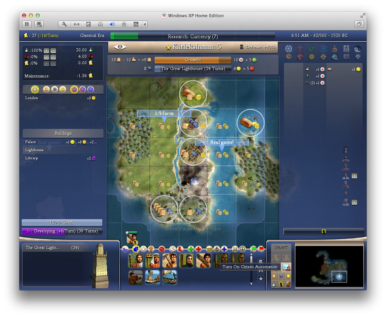The width and height of the screenshot is (386, 317).
Task: Open the Parallels wrench configuration icon
Action: 64,24
